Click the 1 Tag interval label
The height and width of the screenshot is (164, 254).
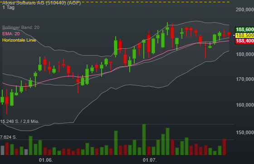coord(9,7)
